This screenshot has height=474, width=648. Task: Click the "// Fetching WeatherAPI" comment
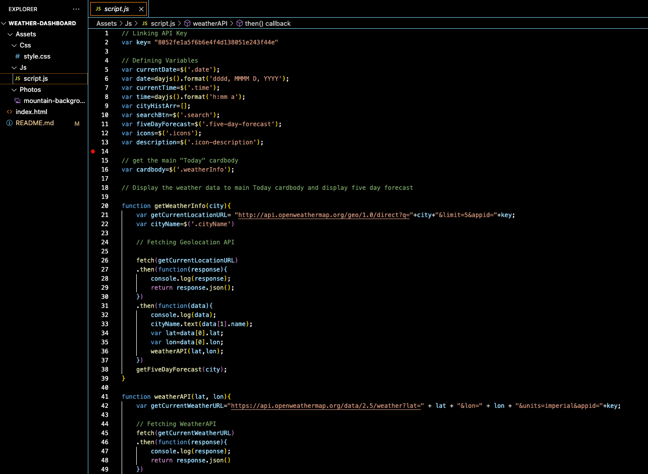pyautogui.click(x=176, y=424)
